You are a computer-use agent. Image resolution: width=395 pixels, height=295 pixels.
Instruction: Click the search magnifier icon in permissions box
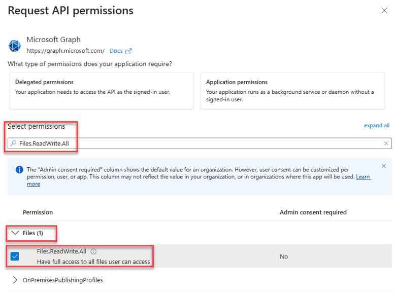point(14,143)
